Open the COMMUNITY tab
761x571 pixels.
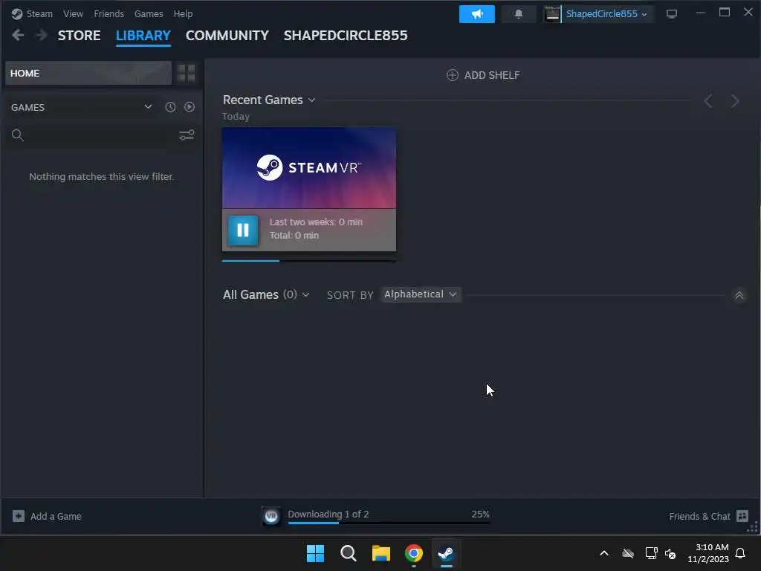227,36
